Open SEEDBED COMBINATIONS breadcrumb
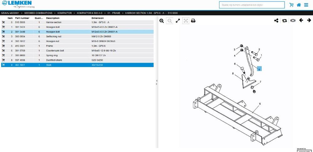Image resolution: width=313 pixels, height=152 pixels. [38, 13]
